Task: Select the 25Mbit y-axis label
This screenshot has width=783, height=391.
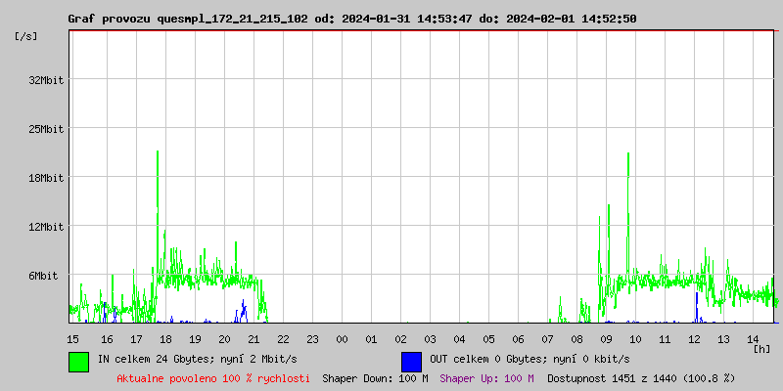Action: [46, 129]
